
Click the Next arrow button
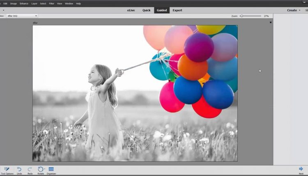(301, 169)
